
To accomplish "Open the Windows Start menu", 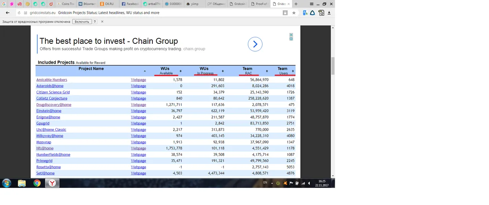I will pos(6,183).
